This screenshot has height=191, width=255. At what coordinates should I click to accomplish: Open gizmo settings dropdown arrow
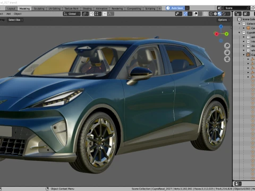pos(190,14)
